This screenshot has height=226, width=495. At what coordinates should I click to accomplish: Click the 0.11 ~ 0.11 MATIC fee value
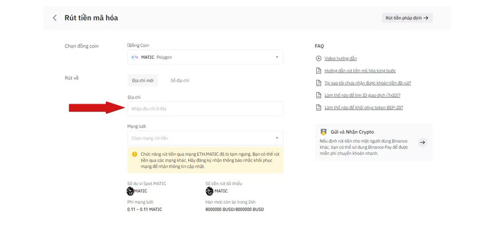pos(145,209)
